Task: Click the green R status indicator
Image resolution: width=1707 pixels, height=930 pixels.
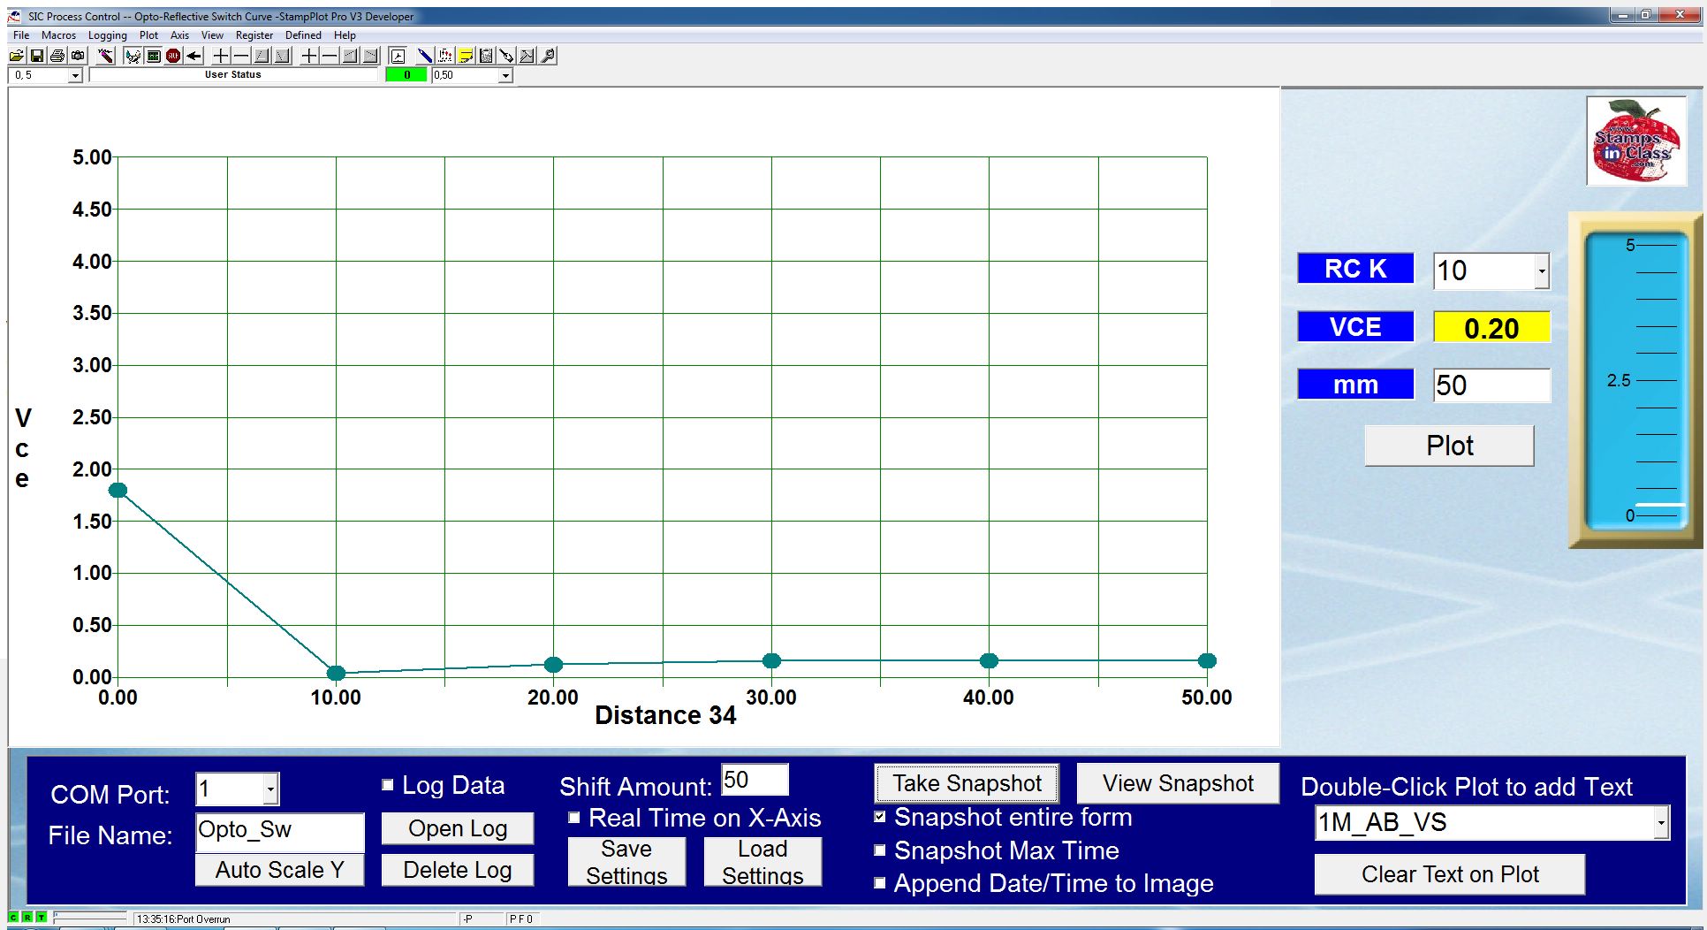Action: click(x=27, y=918)
